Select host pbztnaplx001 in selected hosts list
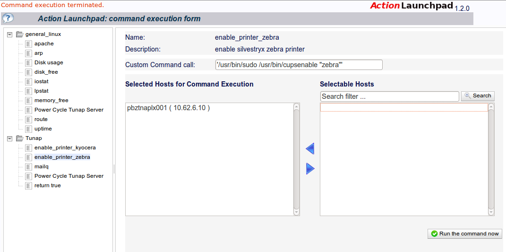Viewport: 506px width, 252px height. click(169, 108)
